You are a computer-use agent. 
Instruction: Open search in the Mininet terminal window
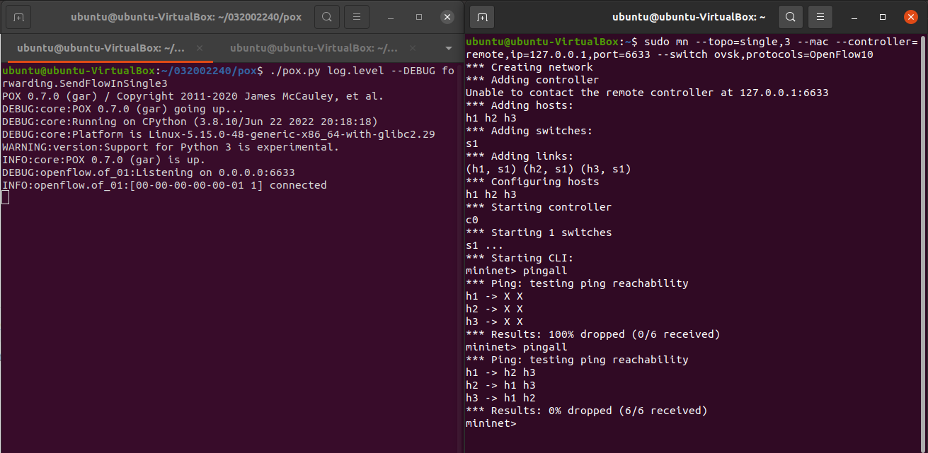pyautogui.click(x=790, y=16)
